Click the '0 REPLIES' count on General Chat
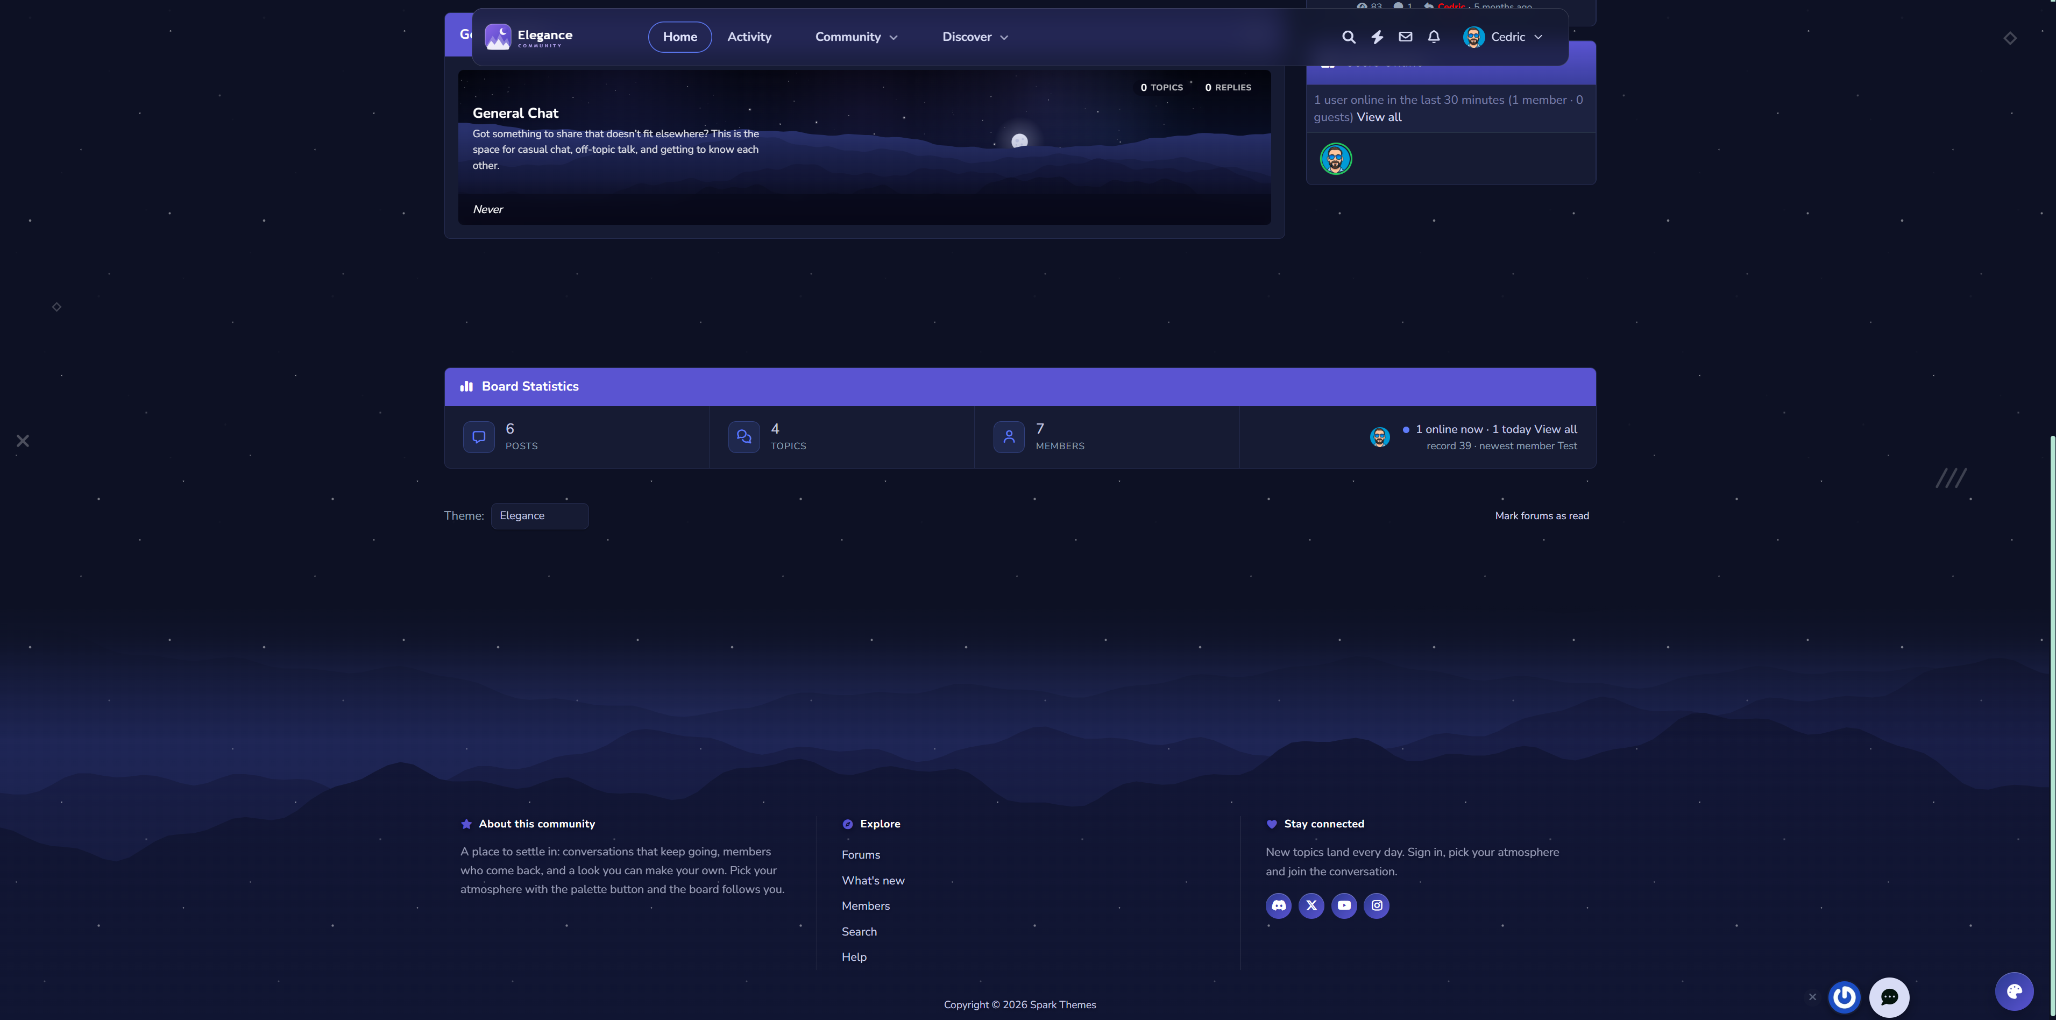The image size is (2056, 1020). [x=1228, y=88]
